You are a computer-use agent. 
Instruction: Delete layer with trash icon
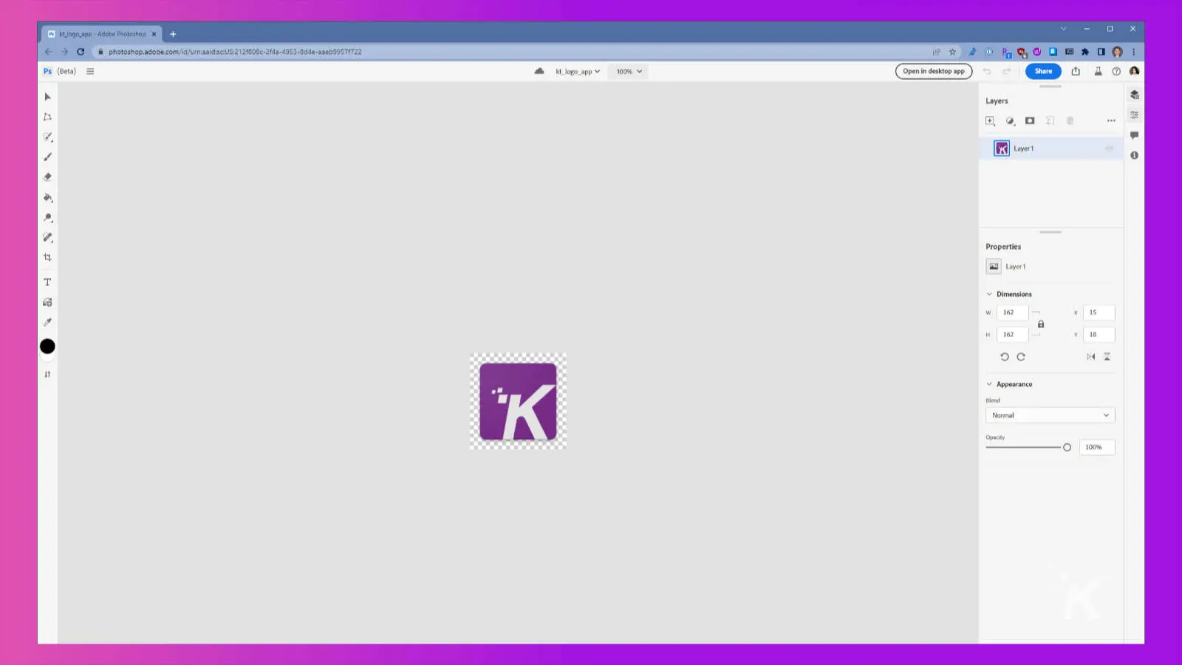click(x=1070, y=120)
